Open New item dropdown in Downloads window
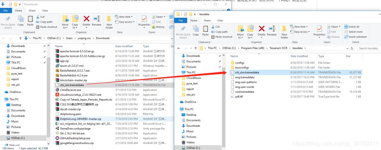 (x=124, y=17)
